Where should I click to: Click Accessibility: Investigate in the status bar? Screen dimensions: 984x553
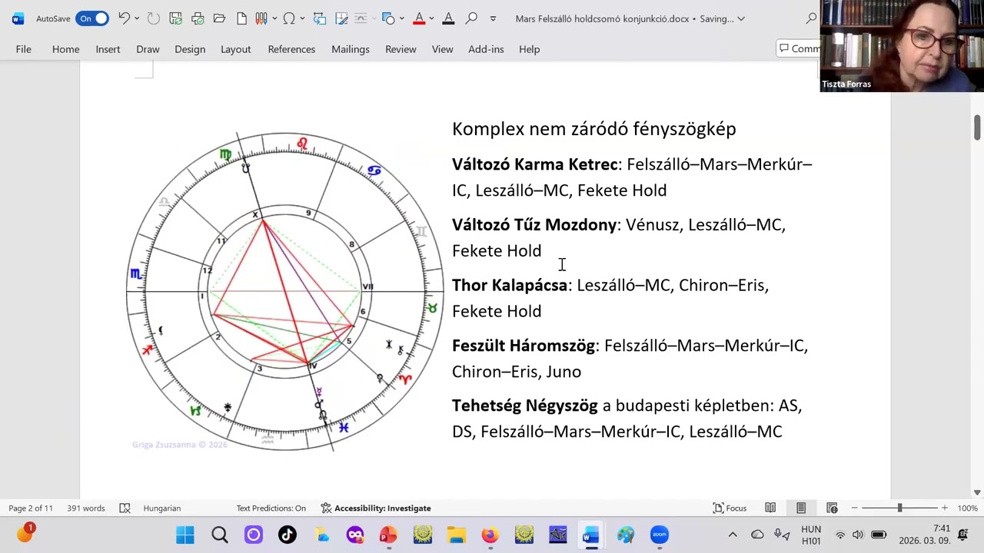point(376,508)
